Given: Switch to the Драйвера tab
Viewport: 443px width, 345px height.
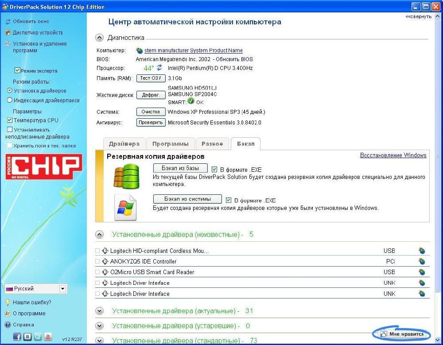Looking at the screenshot, I should 124,144.
